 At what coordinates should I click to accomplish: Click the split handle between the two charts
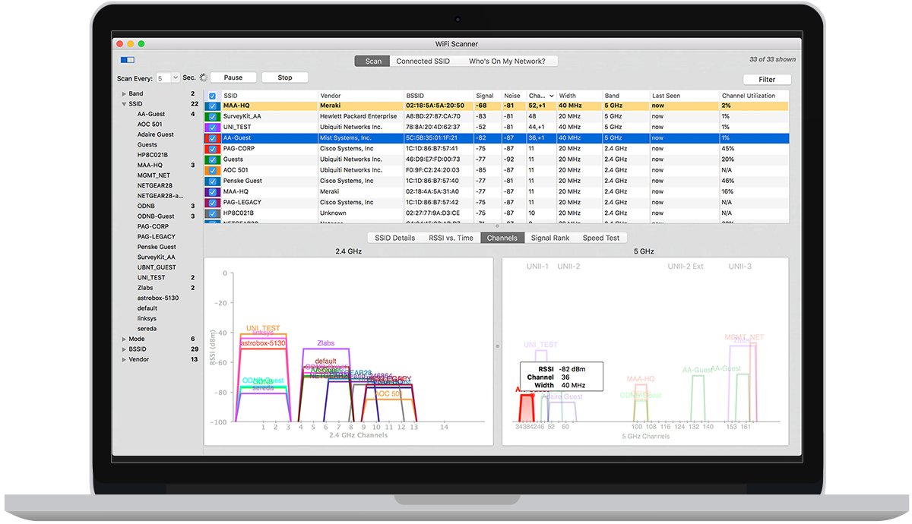point(498,346)
